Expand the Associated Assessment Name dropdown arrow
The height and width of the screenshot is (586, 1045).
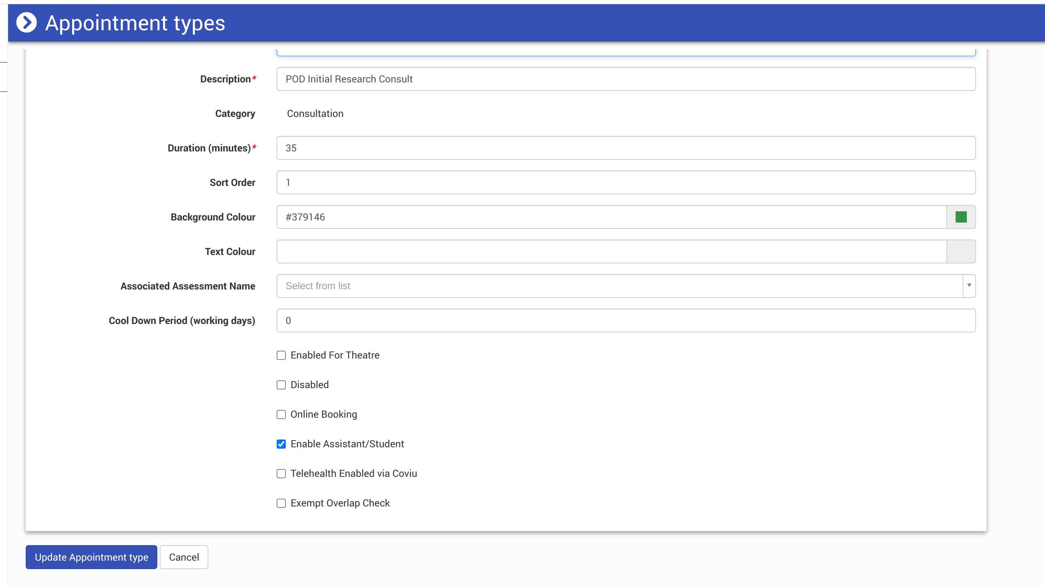pos(969,286)
